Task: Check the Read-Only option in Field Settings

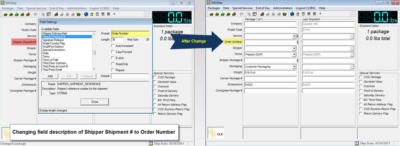Action: (113, 64)
